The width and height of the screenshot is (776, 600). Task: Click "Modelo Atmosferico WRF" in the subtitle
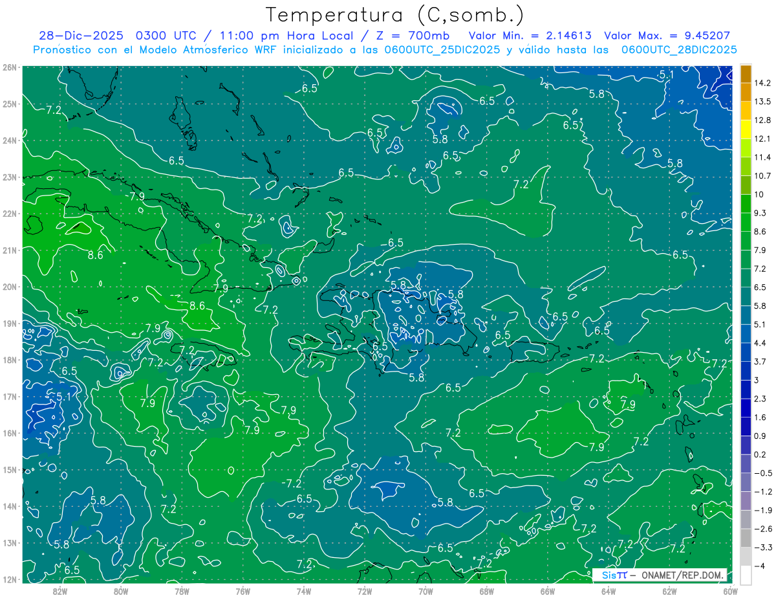tap(210, 50)
